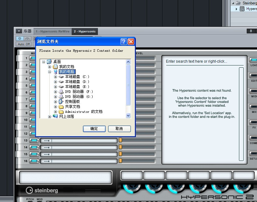The height and width of the screenshot is (202, 257).
Task: Click folder tree scroll down arrow
Action: pos(128,116)
